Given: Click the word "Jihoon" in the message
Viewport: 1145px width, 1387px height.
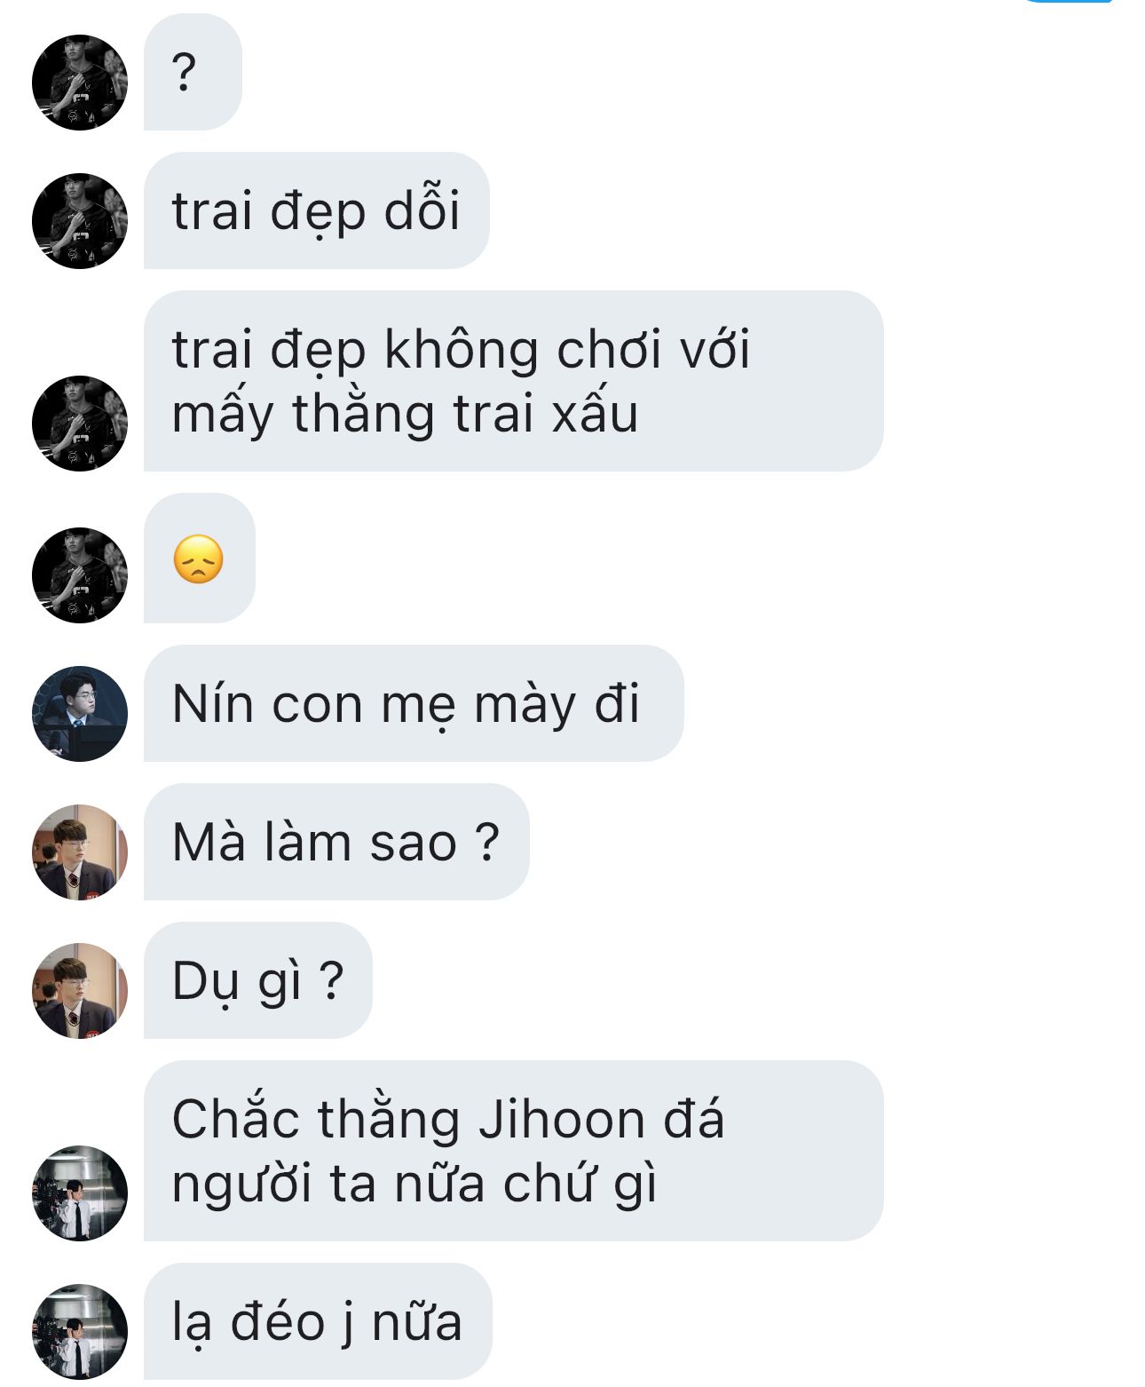Looking at the screenshot, I should pos(561,1119).
